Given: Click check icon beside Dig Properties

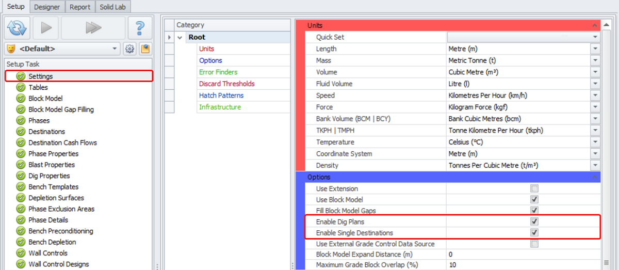Looking at the screenshot, I should (x=21, y=176).
